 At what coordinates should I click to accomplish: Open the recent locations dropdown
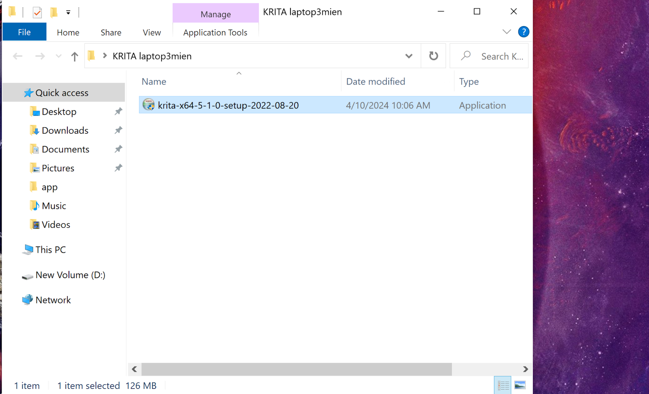point(59,56)
